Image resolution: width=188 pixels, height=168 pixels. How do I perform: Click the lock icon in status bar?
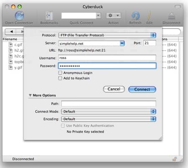[175, 159]
